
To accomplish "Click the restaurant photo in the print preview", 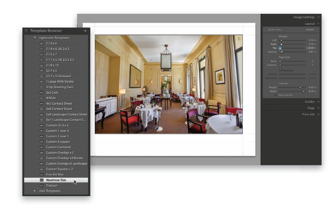I will pyautogui.click(x=168, y=84).
